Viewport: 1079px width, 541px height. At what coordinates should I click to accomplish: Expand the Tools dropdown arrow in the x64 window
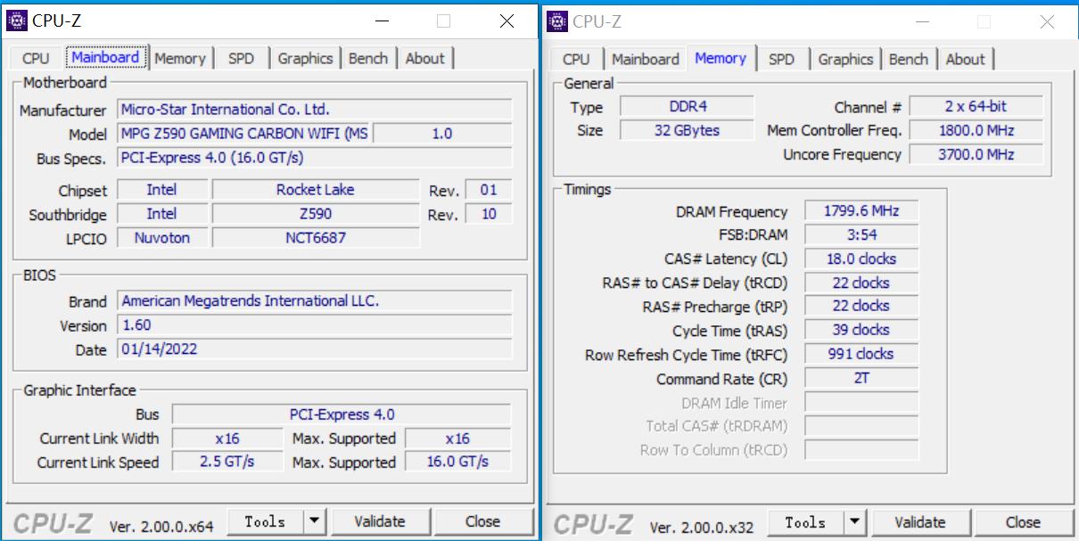(315, 521)
